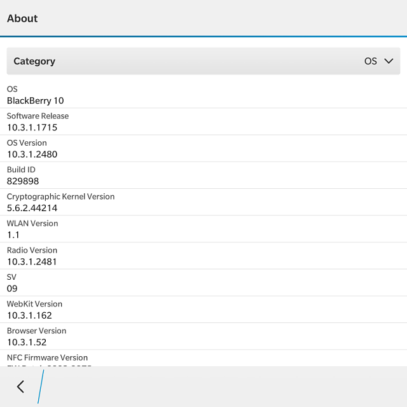Select Cryptographic Kernel Version 5.6.2.44214

pyautogui.click(x=32, y=208)
